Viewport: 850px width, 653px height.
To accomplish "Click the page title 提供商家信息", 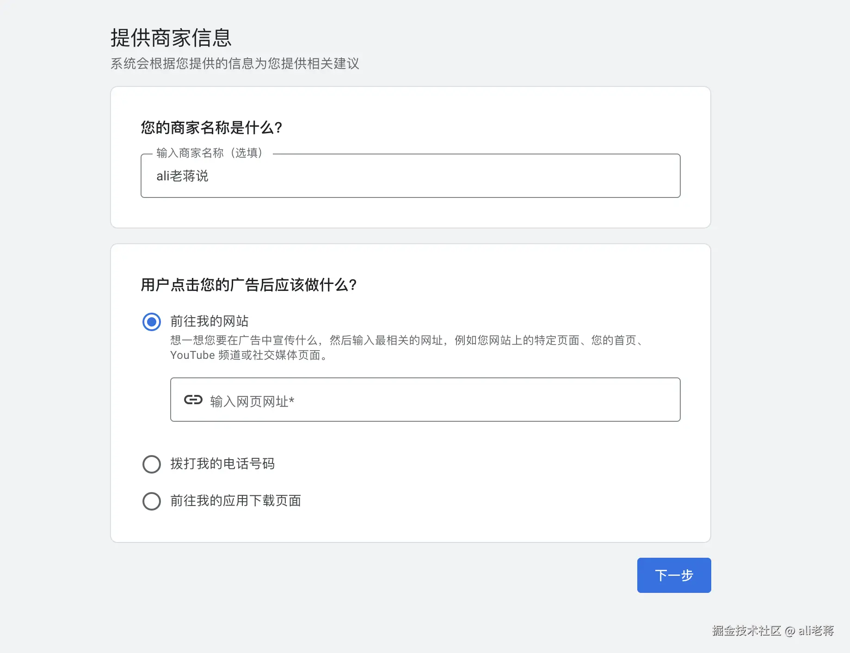I will pos(171,38).
